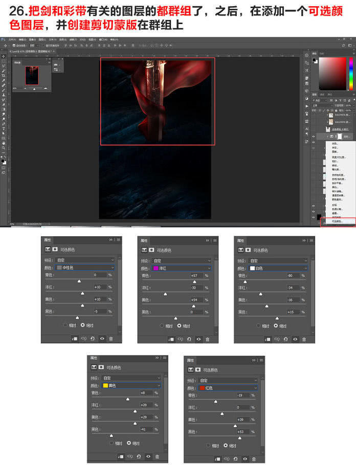Screen dimensions: 356x465
Task: Click 属性 tab of 白色 panel
Action: 241,240
